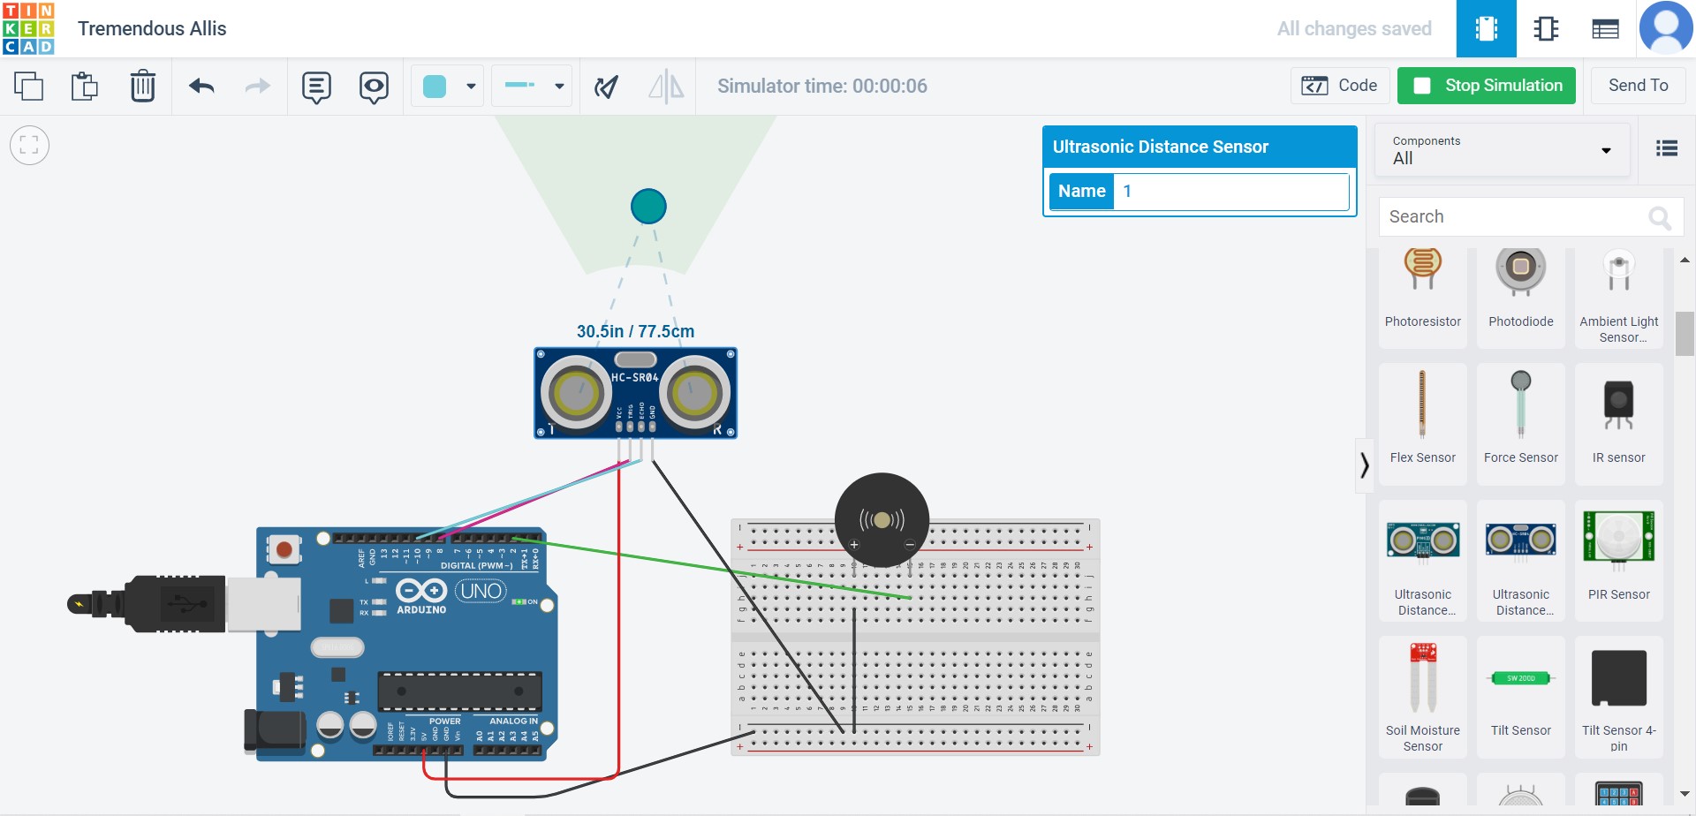This screenshot has height=816, width=1696.
Task: Select the Flex Sensor component
Action: [x=1422, y=424]
